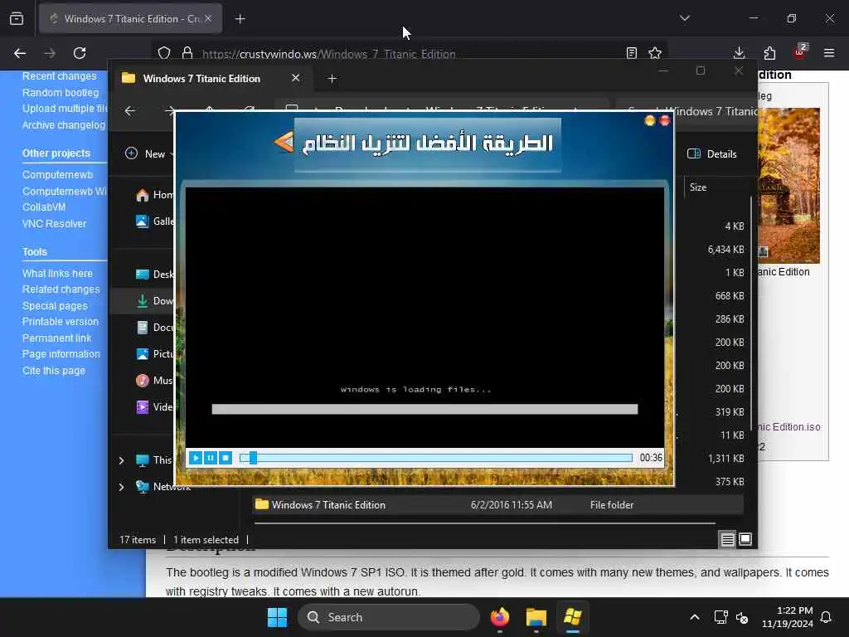This screenshot has width=849, height=637.
Task: Bookmark this page with star icon
Action: coord(655,53)
